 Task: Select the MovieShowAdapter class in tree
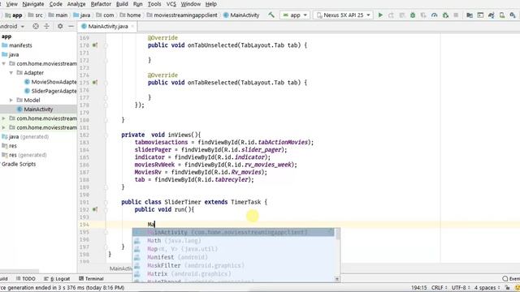click(50, 82)
